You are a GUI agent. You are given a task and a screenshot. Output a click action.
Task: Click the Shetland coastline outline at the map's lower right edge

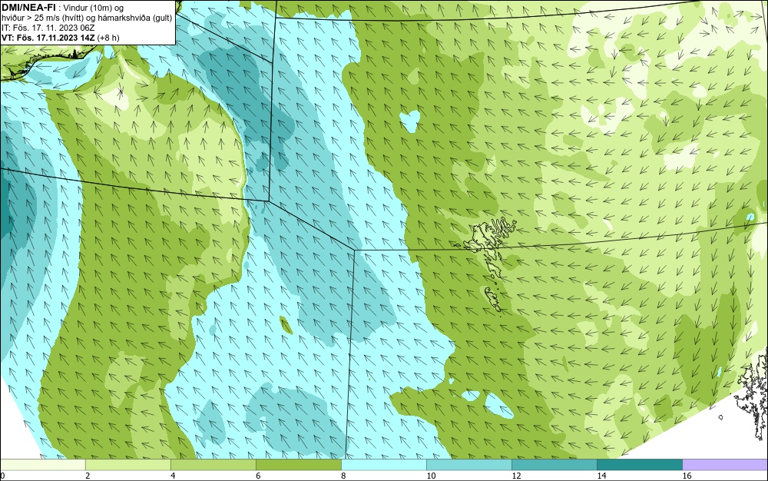[753, 393]
